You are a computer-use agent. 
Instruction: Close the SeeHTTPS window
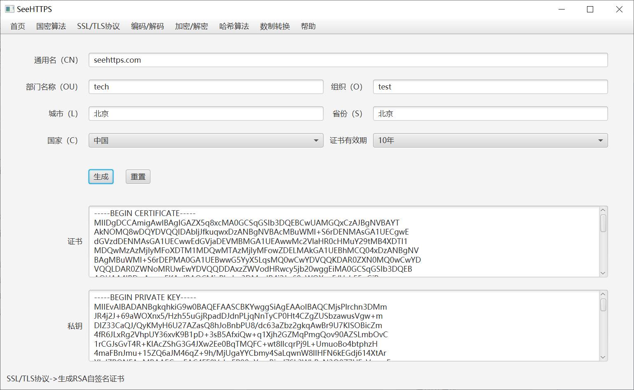(619, 9)
